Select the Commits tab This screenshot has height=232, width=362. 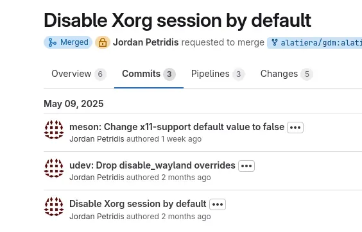(x=149, y=74)
